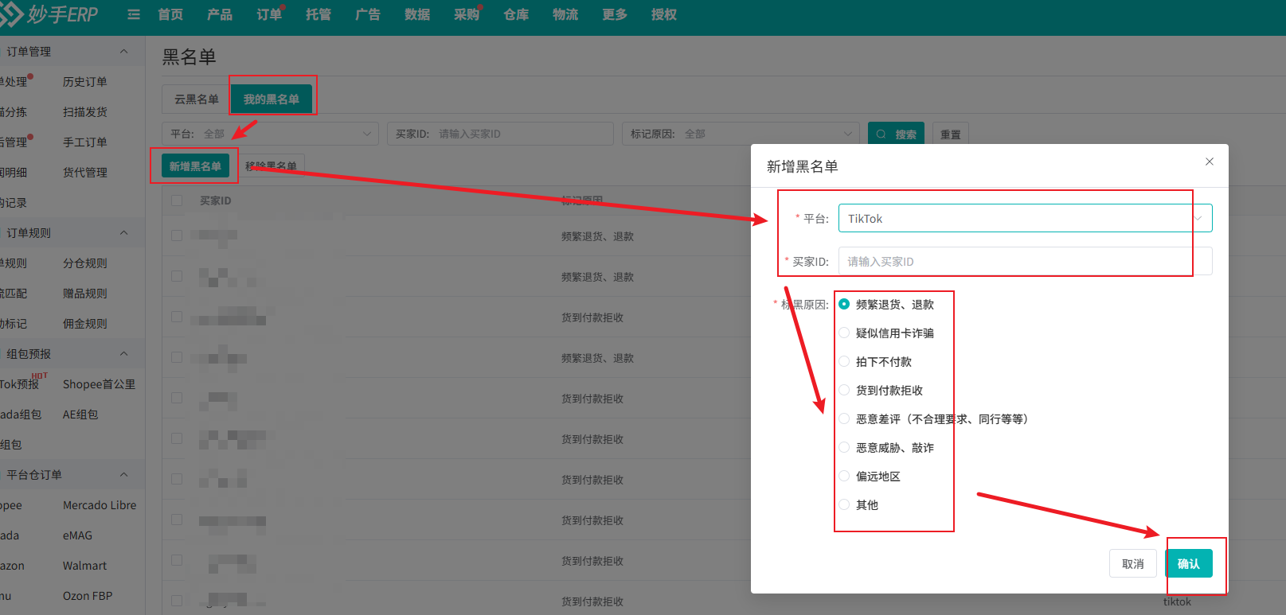Open Ozon FBP in sidebar
Screen dimensions: 1286x615
pyautogui.click(x=88, y=595)
